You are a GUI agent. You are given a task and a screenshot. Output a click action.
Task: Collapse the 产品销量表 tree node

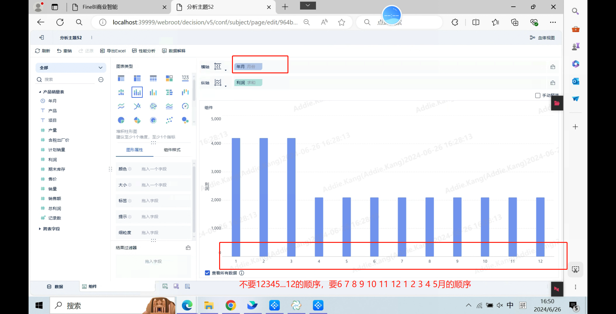[40, 92]
